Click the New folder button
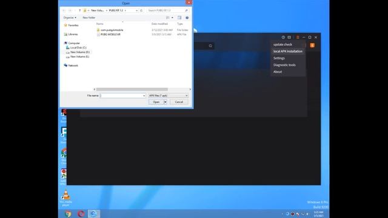This screenshot has width=388, height=218. (x=89, y=18)
